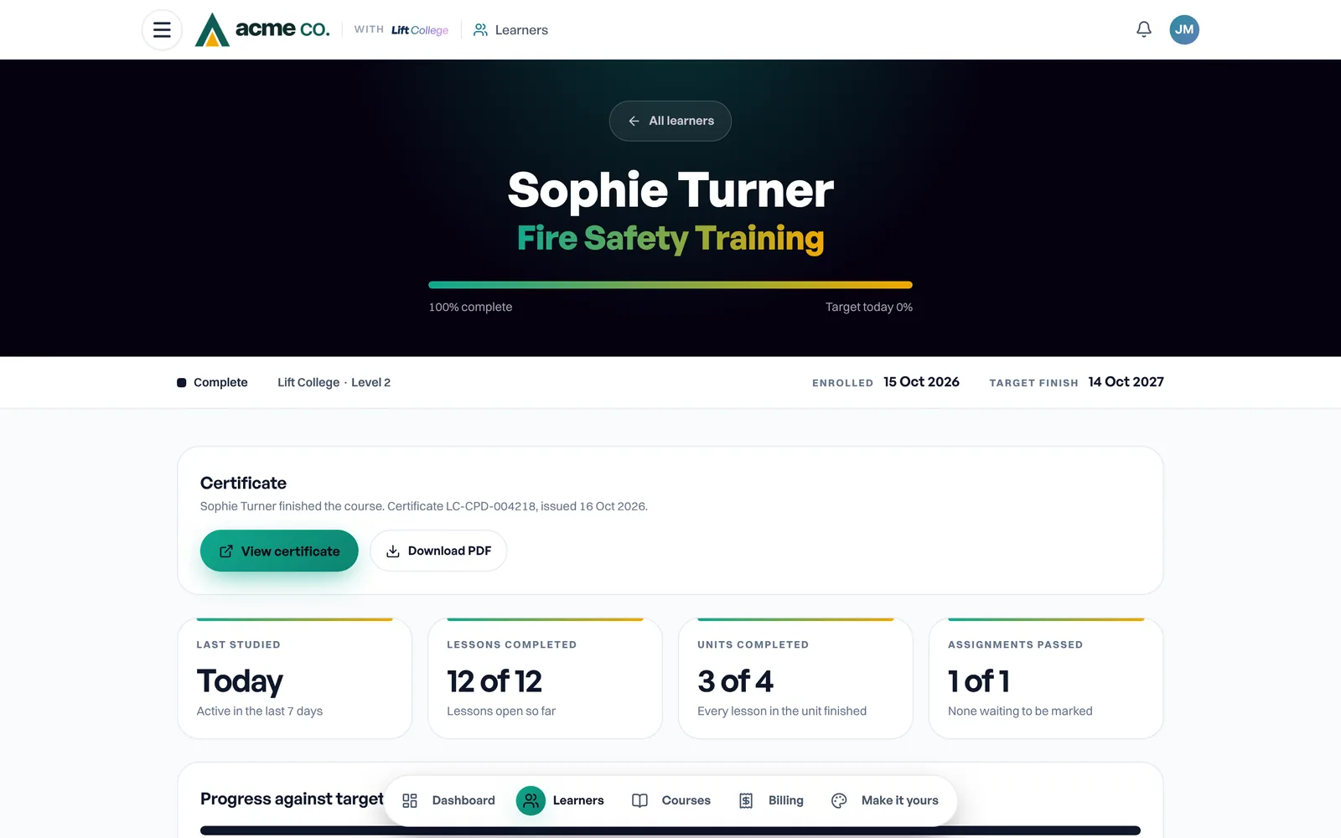
Task: Click the Lessons Completed 12 of 12 value
Action: [494, 681]
